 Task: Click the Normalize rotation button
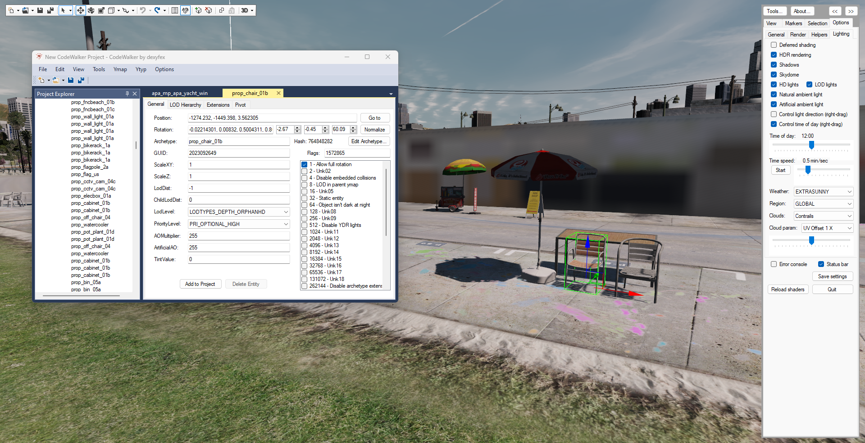pos(375,130)
